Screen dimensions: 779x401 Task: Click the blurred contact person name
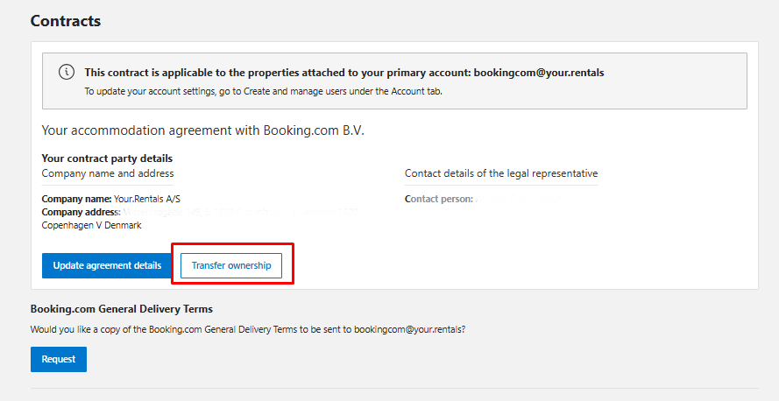517,200
